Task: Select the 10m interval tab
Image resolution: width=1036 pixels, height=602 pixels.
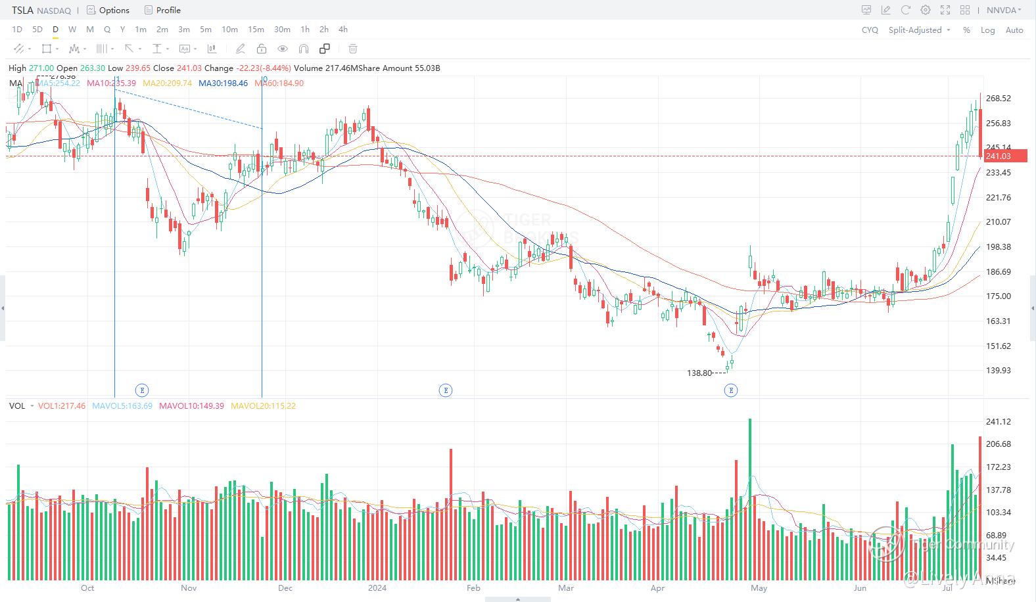Action: click(x=229, y=29)
